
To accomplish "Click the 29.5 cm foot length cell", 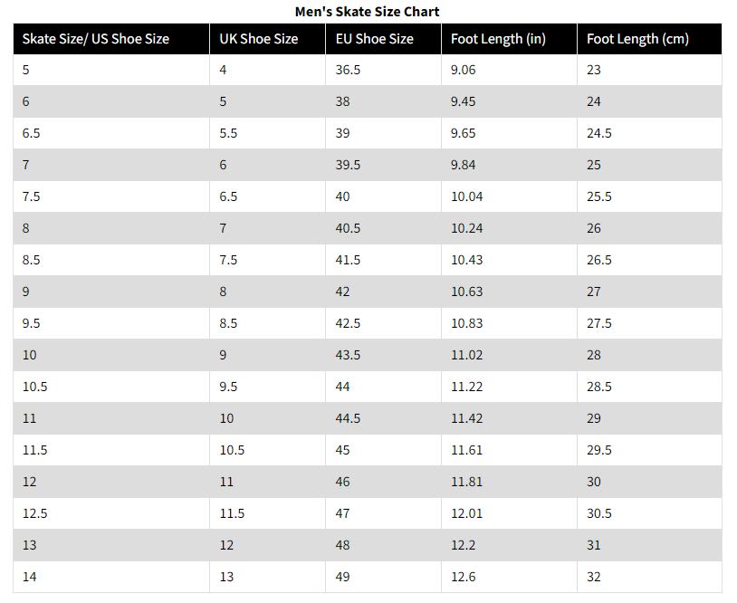I will 649,450.
